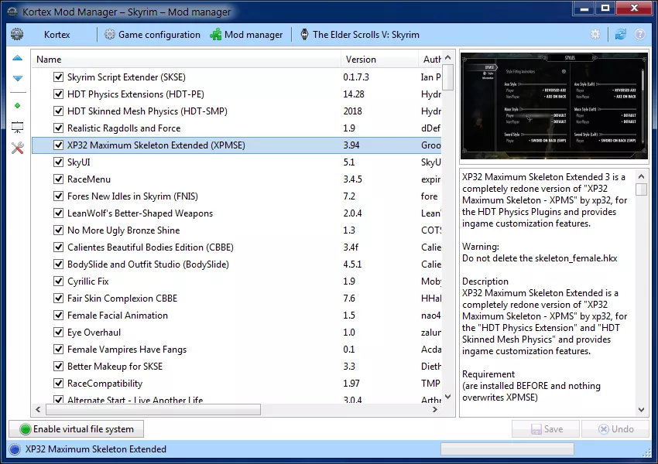Select Female Vampires Have Fangs row
658x464 pixels.
click(x=237, y=350)
